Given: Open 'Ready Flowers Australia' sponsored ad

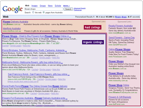Looking at the screenshot, I should [x=121, y=26].
